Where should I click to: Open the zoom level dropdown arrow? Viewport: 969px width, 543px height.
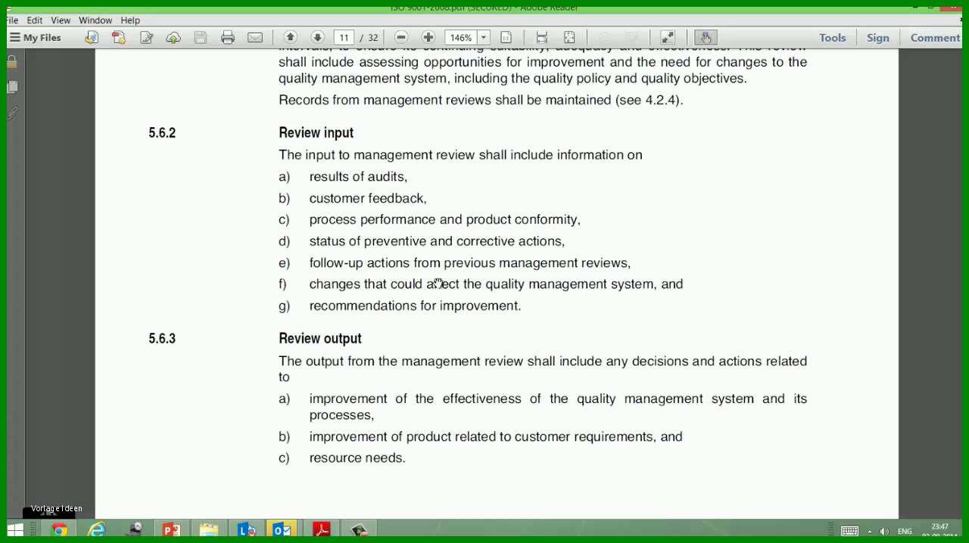(x=483, y=38)
